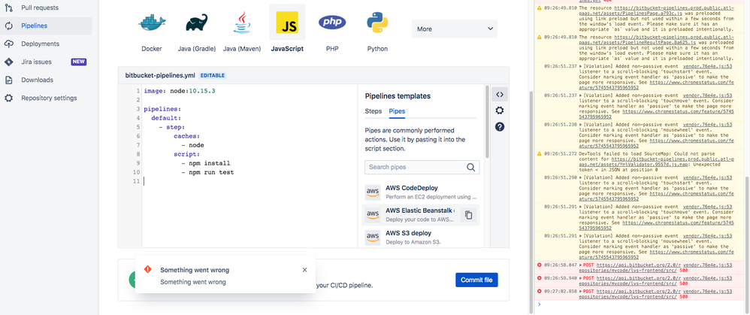Choose the Java (Maven) icon
The width and height of the screenshot is (750, 315).
coord(242,23)
